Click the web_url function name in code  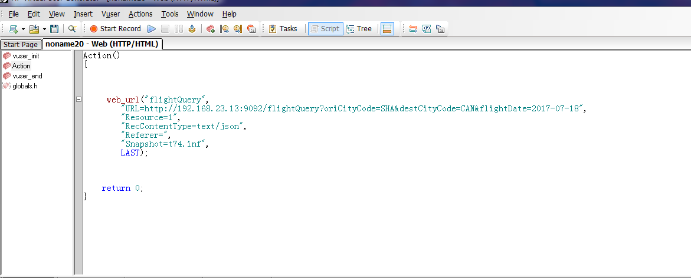123,100
